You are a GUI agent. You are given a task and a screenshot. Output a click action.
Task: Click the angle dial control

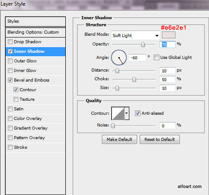click(119, 58)
